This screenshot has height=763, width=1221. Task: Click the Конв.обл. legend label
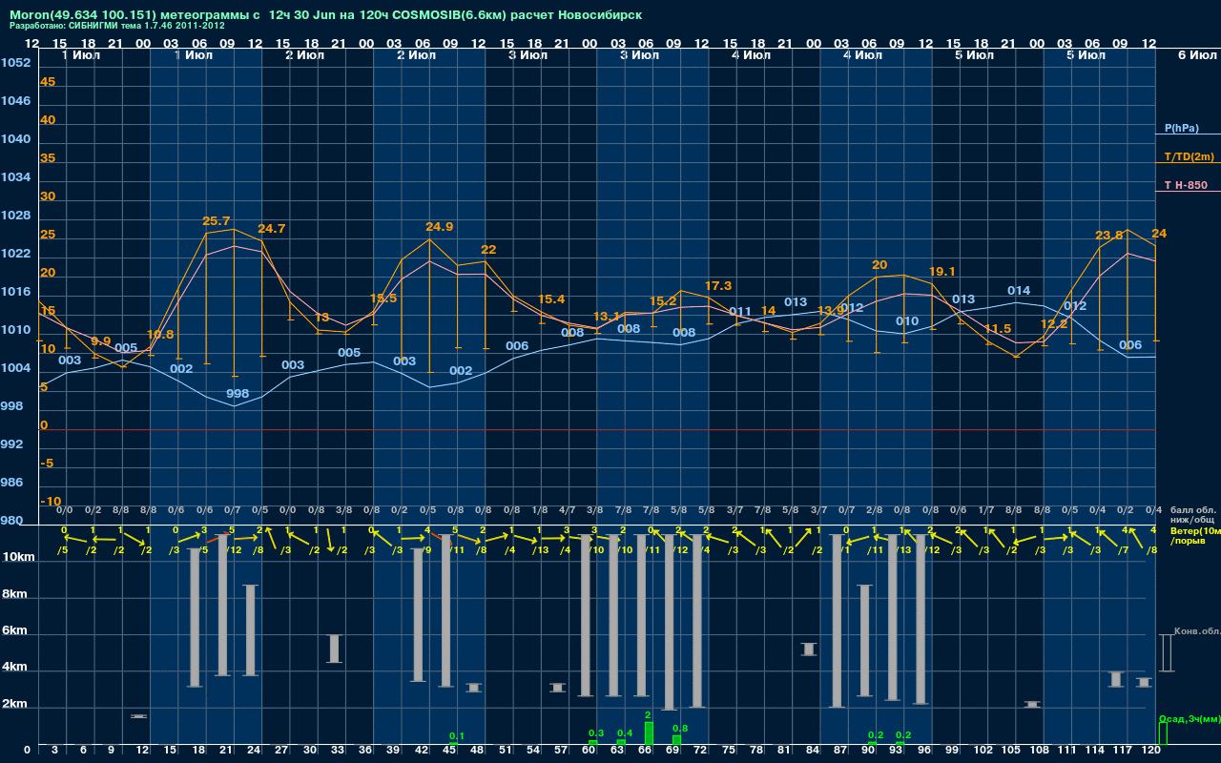point(1197,632)
